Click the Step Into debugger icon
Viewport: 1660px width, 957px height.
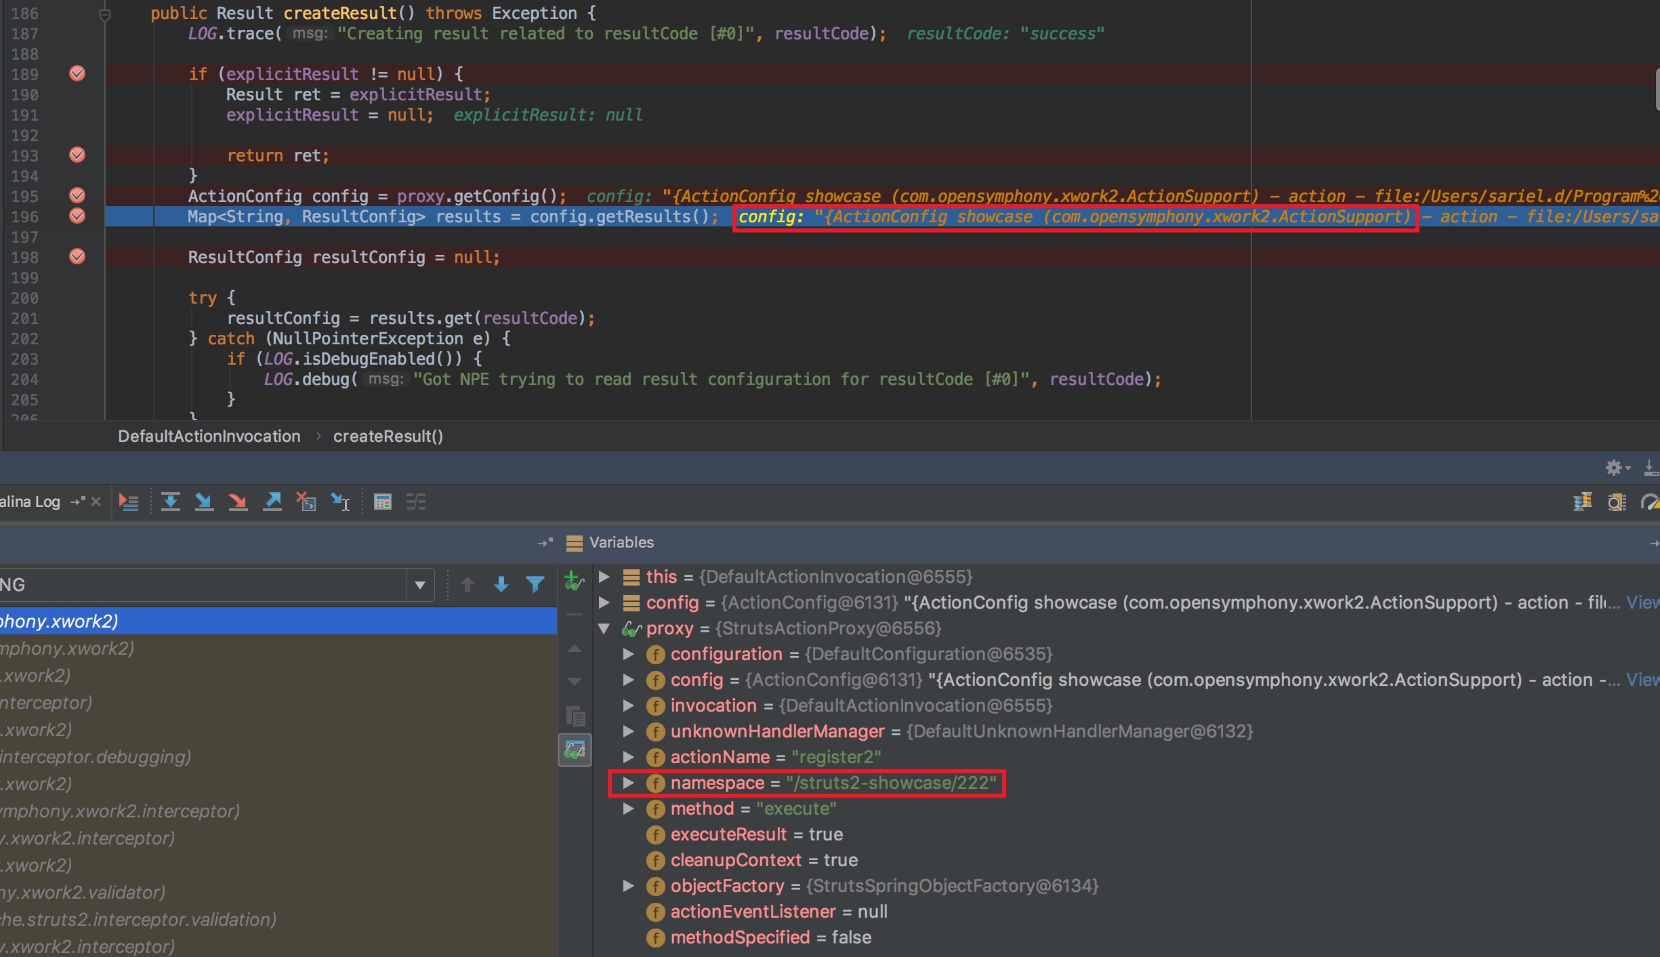(204, 502)
